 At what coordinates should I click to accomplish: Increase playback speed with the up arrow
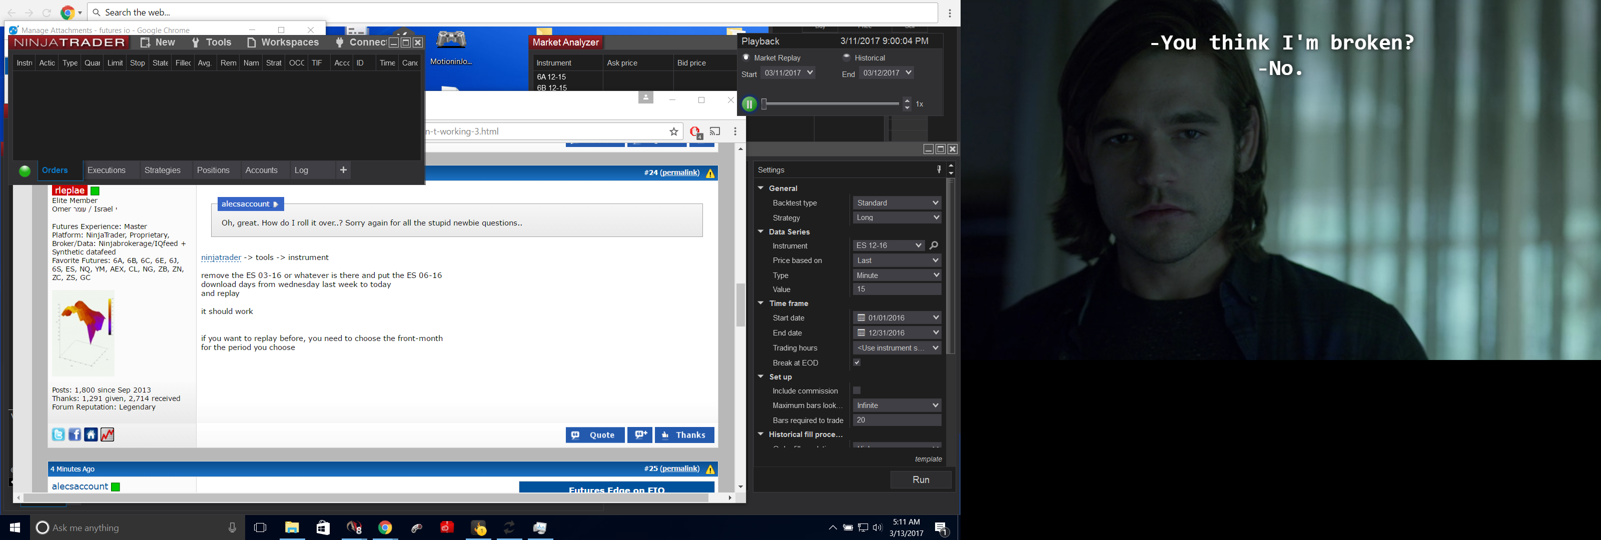tap(907, 100)
